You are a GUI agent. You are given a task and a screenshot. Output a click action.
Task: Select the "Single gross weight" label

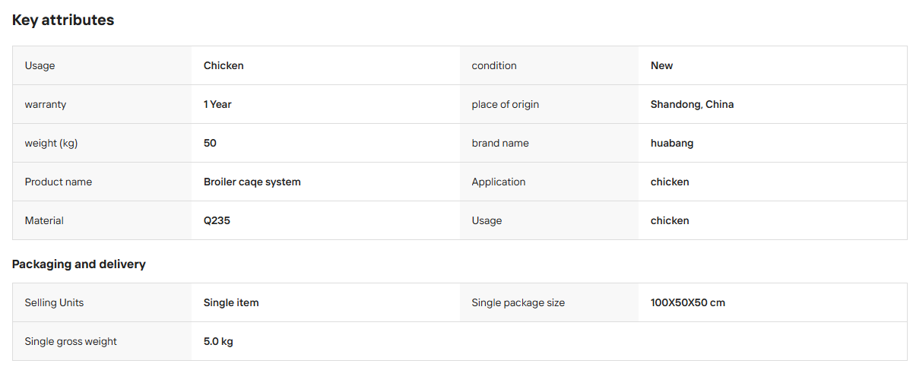pyautogui.click(x=71, y=341)
